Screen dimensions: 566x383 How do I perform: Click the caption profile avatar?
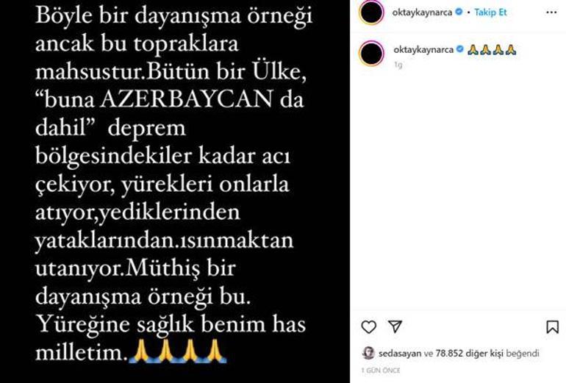[371, 54]
